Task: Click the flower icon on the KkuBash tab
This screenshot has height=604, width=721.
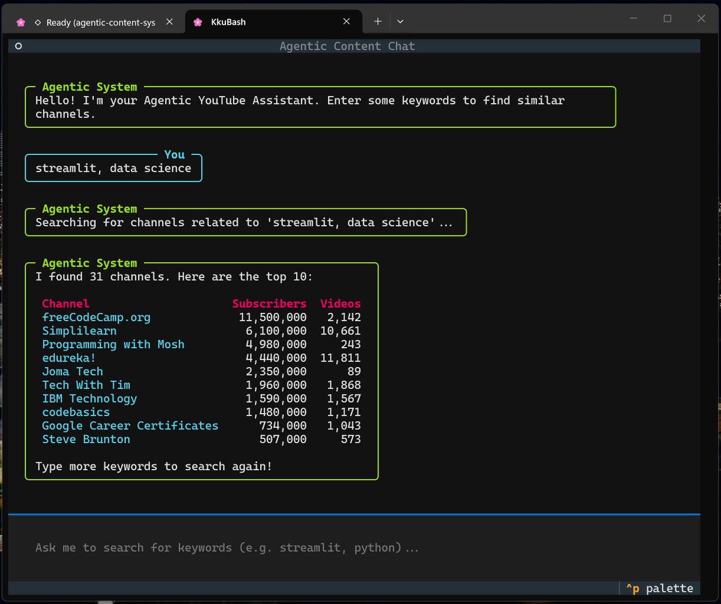Action: click(198, 22)
